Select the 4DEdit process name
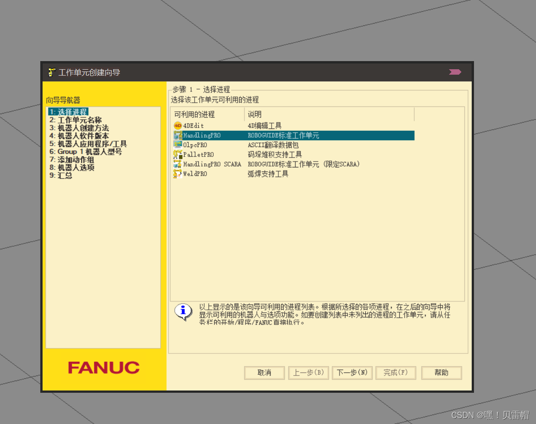 coord(193,126)
